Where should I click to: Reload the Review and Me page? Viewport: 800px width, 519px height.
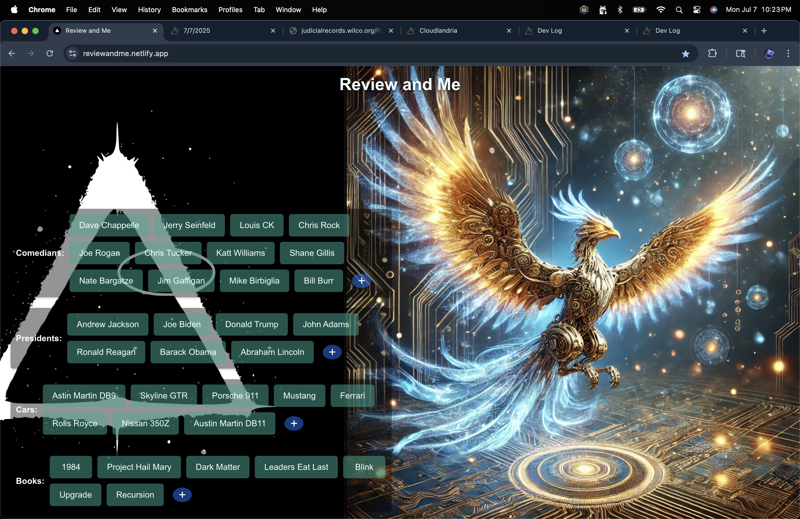[50, 53]
